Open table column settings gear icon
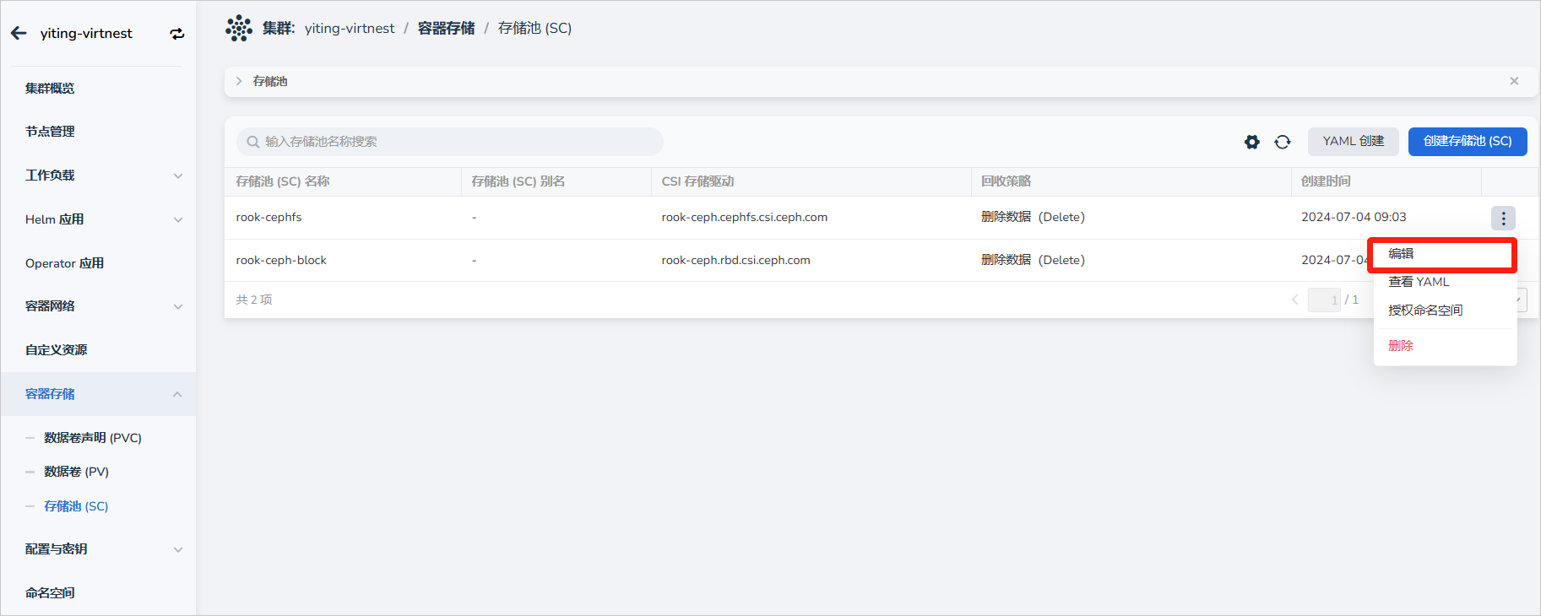 tap(1252, 142)
